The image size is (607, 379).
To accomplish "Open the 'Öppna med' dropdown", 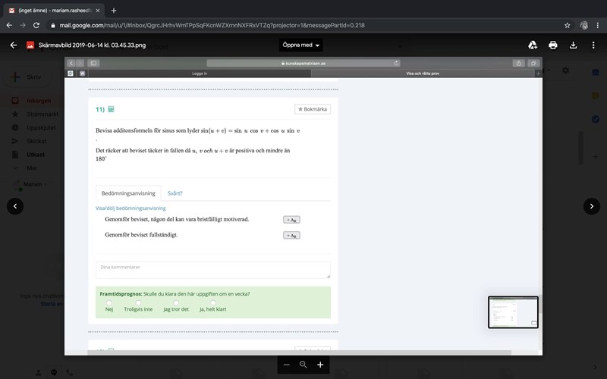I will click(x=302, y=45).
